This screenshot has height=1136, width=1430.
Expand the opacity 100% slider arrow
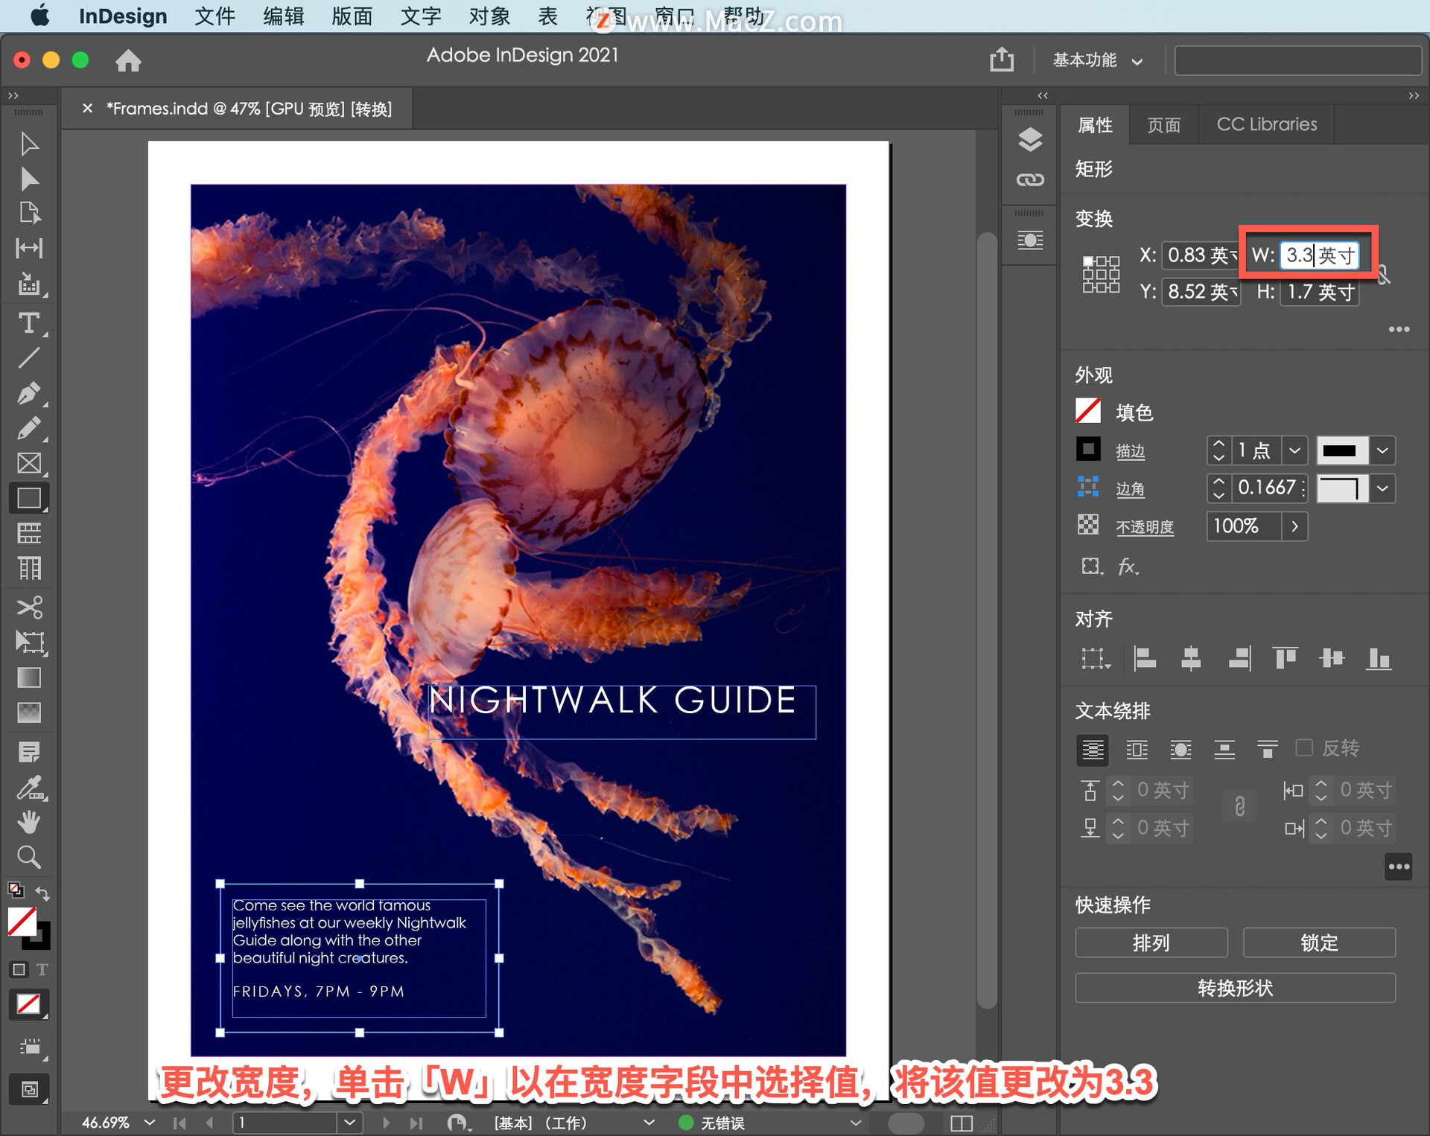coord(1294,526)
